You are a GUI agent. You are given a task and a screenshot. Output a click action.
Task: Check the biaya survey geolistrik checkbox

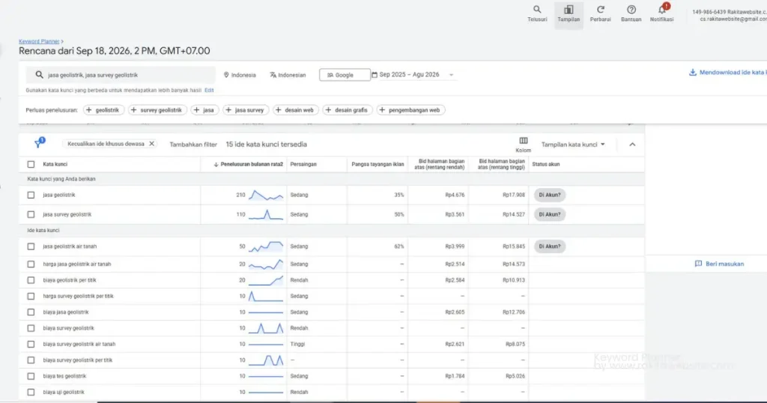pyautogui.click(x=31, y=328)
